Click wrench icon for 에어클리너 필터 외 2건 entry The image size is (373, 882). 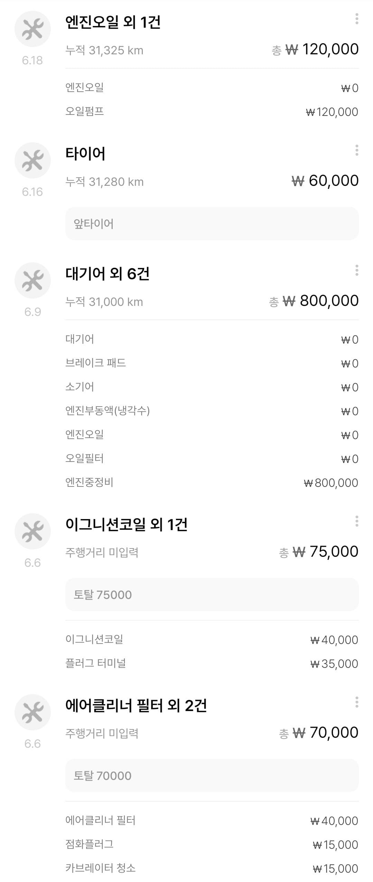point(32,712)
